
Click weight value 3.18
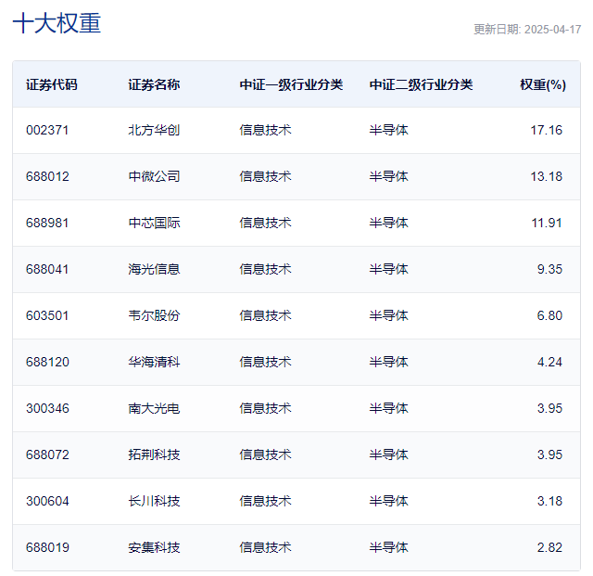(549, 502)
